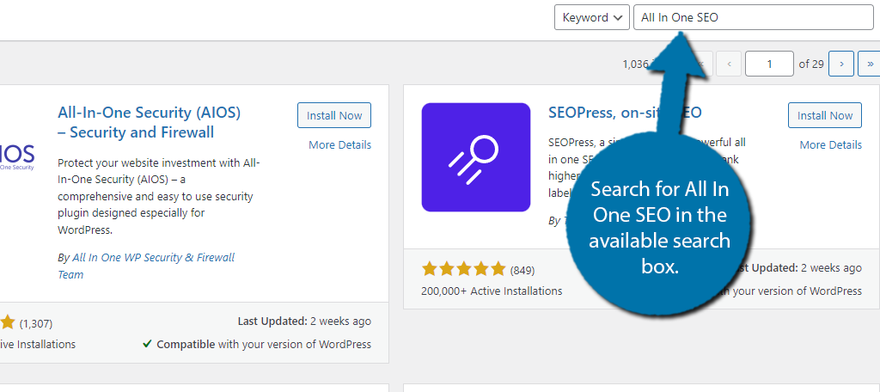Install the SEOPress plugin

[825, 115]
